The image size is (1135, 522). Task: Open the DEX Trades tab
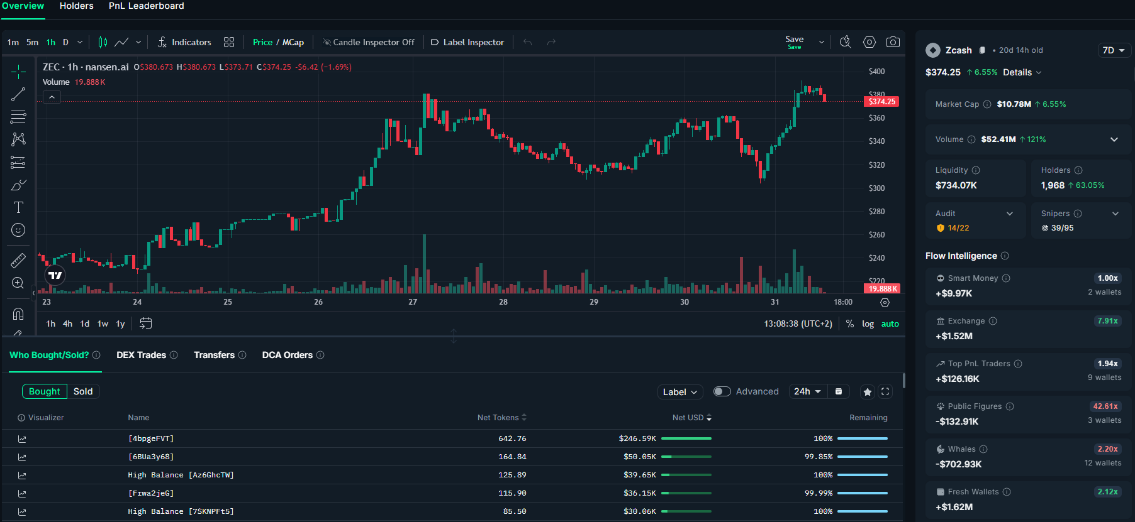[x=142, y=355]
